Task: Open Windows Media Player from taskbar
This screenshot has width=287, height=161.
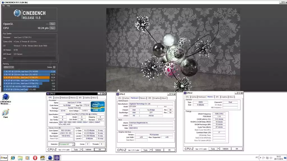Action: tap(27, 158)
